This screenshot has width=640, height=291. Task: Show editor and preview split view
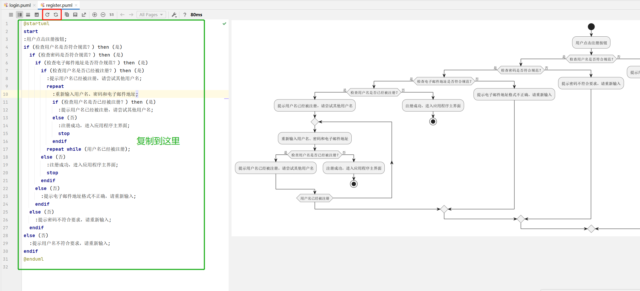pyautogui.click(x=19, y=15)
